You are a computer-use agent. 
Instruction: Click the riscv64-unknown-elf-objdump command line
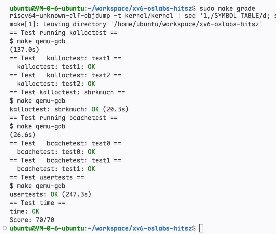[x=143, y=16]
